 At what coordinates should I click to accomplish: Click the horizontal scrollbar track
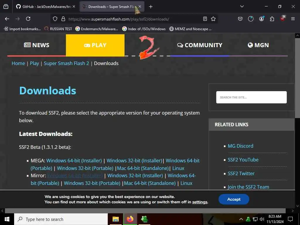pyautogui.click(x=145, y=211)
